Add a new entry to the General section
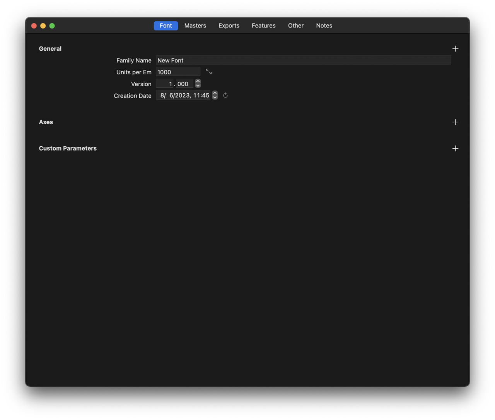The height and width of the screenshot is (420, 495). [455, 49]
